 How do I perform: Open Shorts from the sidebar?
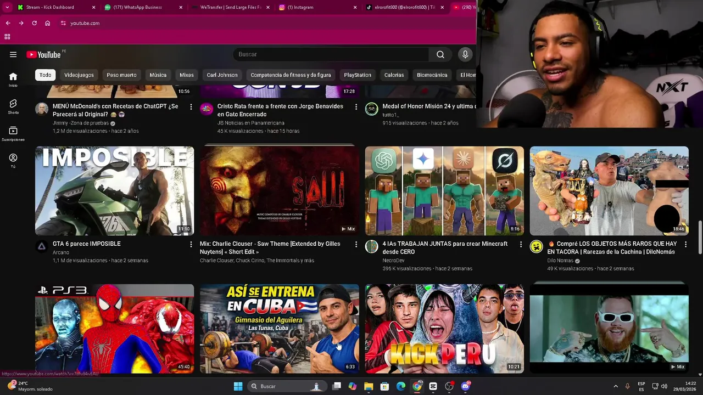pos(13,106)
